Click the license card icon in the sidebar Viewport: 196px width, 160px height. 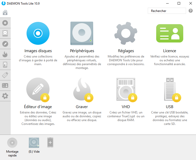[5, 85]
